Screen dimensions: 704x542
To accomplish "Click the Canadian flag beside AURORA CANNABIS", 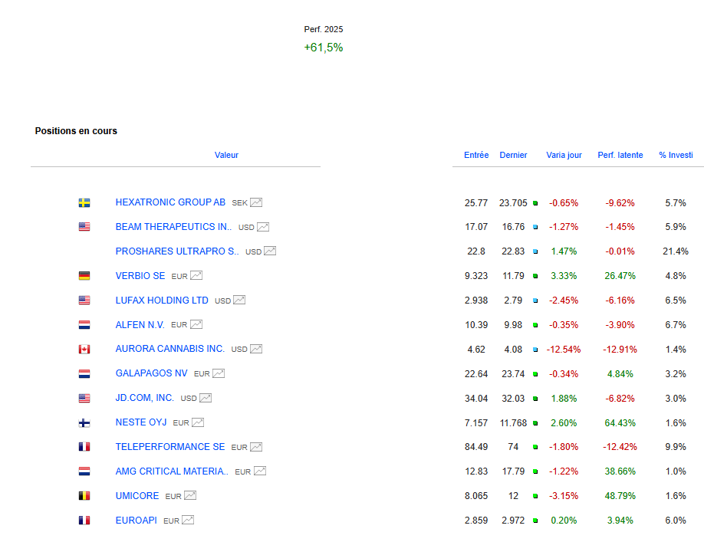I will [x=84, y=349].
